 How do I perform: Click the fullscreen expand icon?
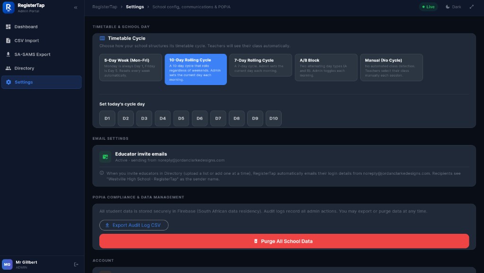tap(472, 7)
